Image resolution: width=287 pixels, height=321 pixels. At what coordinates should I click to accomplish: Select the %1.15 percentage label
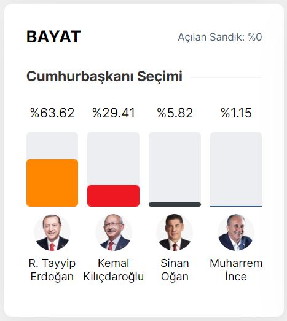pos(236,113)
